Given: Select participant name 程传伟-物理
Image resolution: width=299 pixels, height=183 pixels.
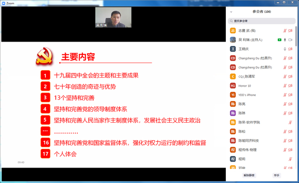Looking at the screenshot, I should (x=247, y=150).
